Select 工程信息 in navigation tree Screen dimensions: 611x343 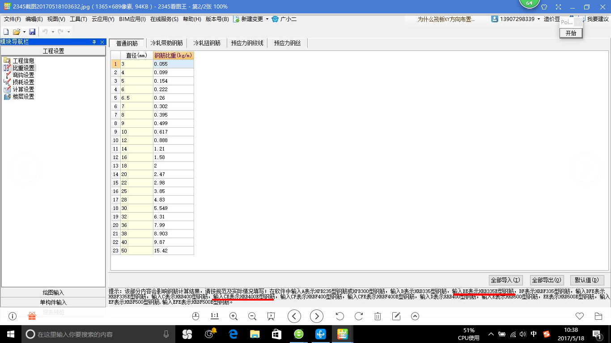click(23, 61)
